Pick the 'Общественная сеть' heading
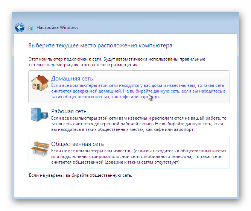This screenshot has height=211, width=251. coord(78,144)
